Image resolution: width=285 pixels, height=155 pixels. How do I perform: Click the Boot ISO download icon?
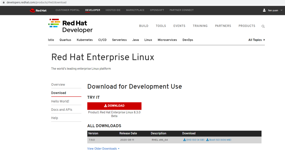208,140
